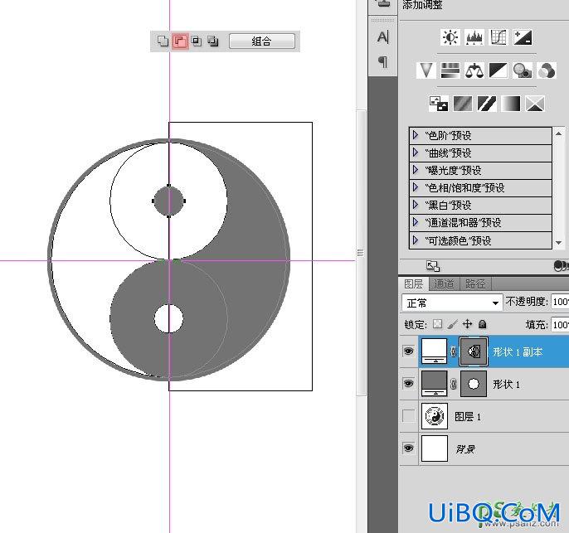Add a Levels adjustment
The height and width of the screenshot is (533, 569).
click(x=474, y=37)
